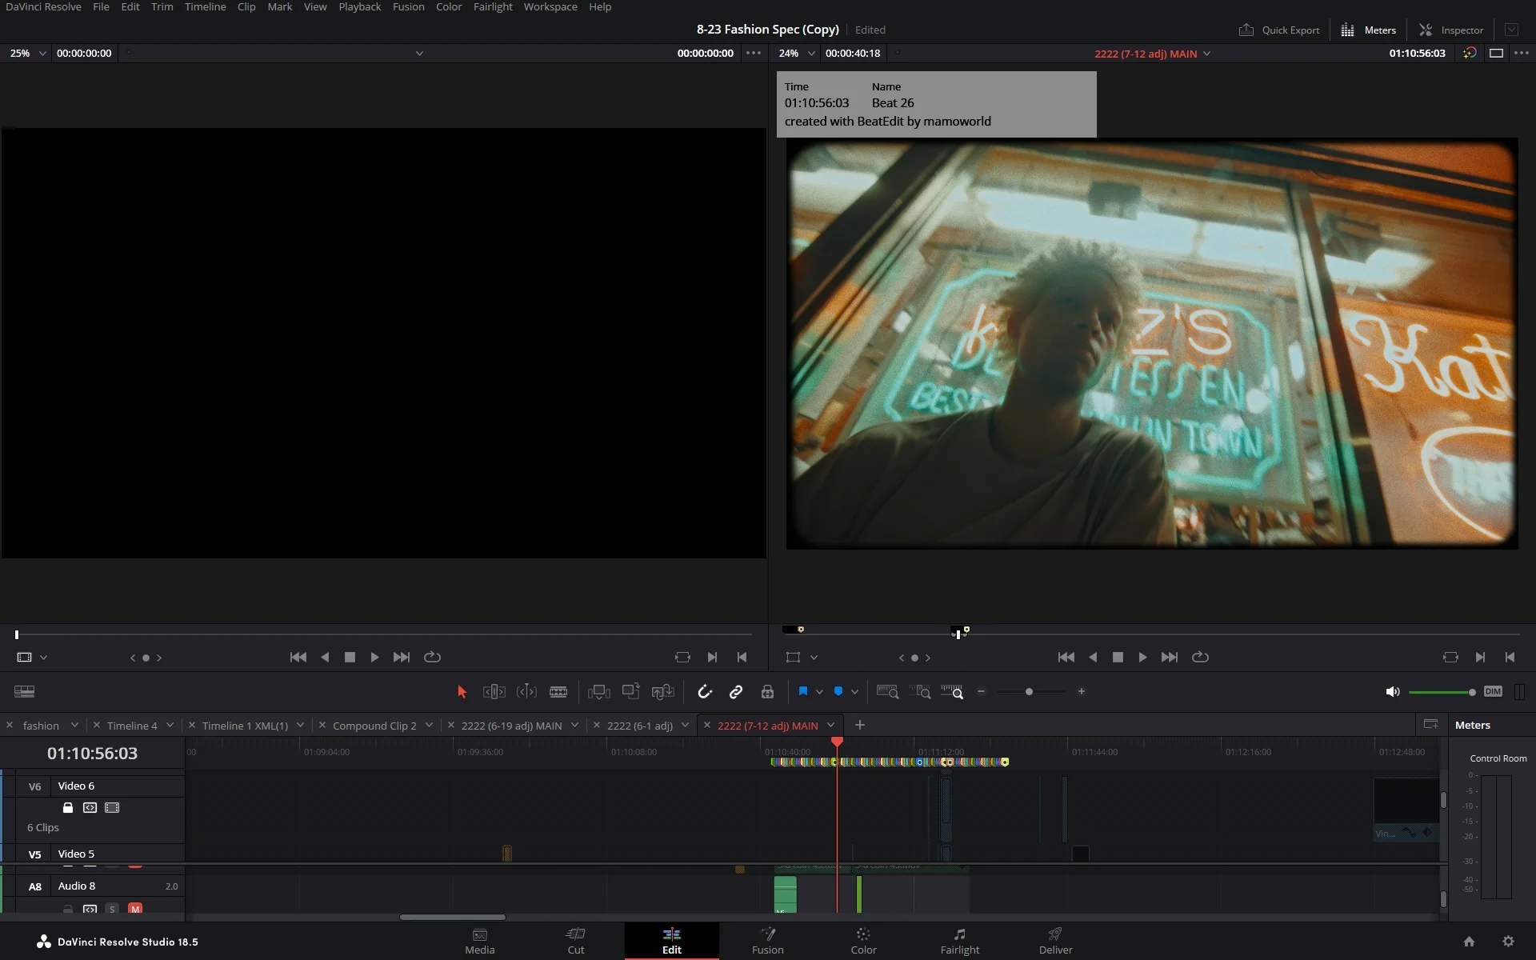The width and height of the screenshot is (1536, 960).
Task: Add a new timeline with the plus button
Action: tap(860, 725)
